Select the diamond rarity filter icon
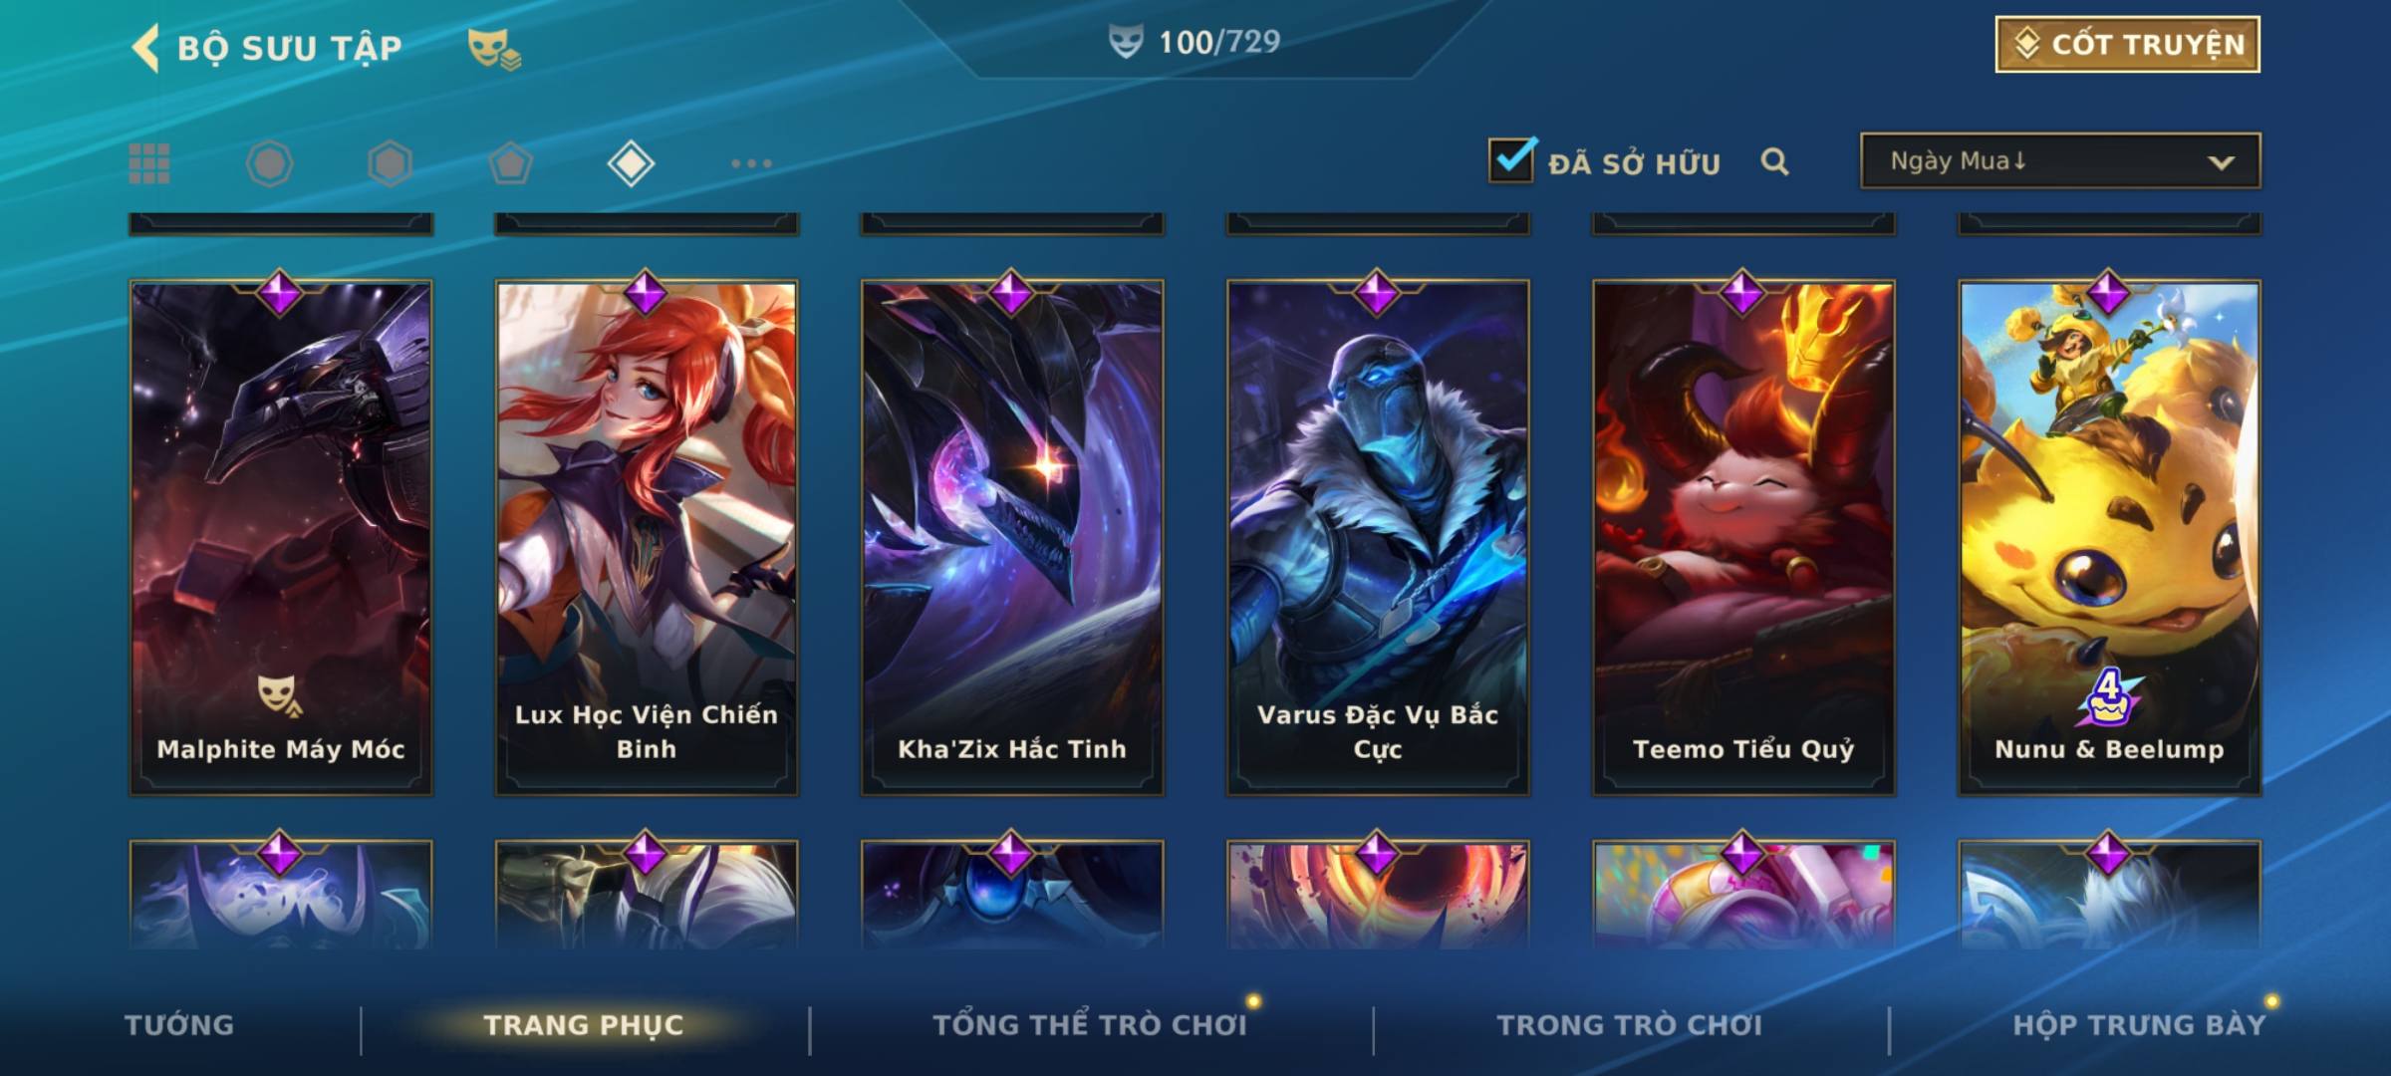 [631, 163]
